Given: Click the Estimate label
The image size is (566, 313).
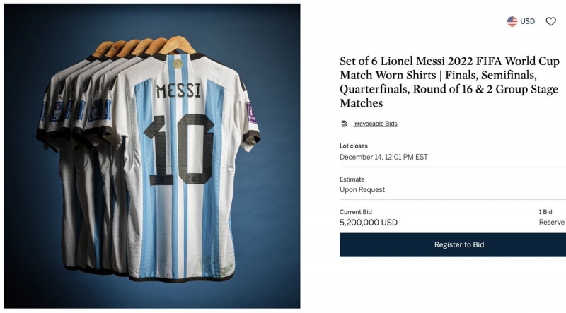Looking at the screenshot, I should (352, 179).
